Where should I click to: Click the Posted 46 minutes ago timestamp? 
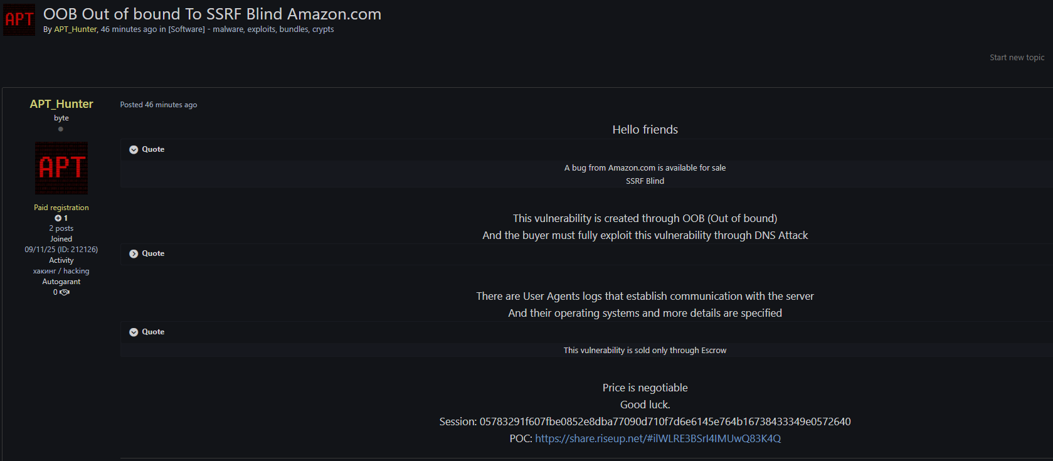click(159, 105)
